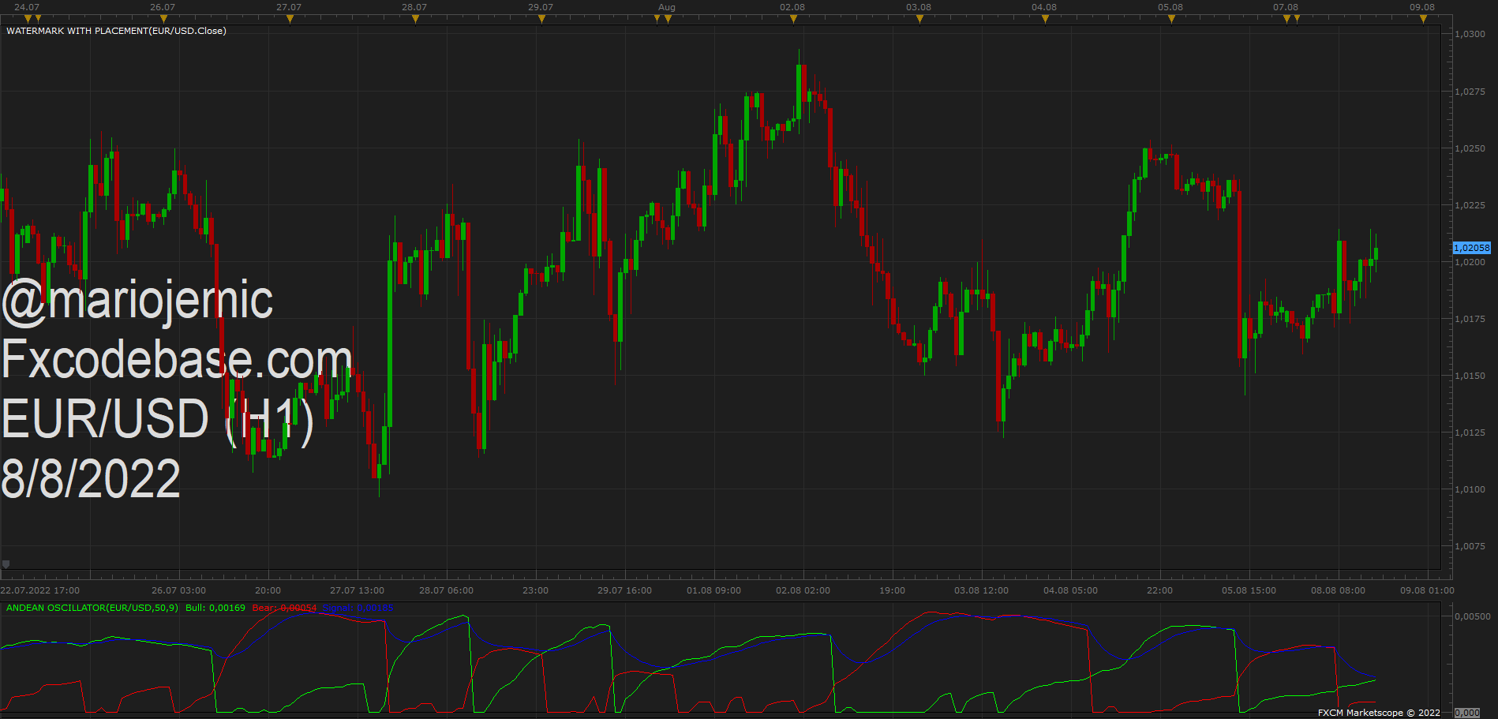Click the FXCM Marketscope © 2022 text
The image size is (1498, 719).
pyautogui.click(x=1379, y=713)
